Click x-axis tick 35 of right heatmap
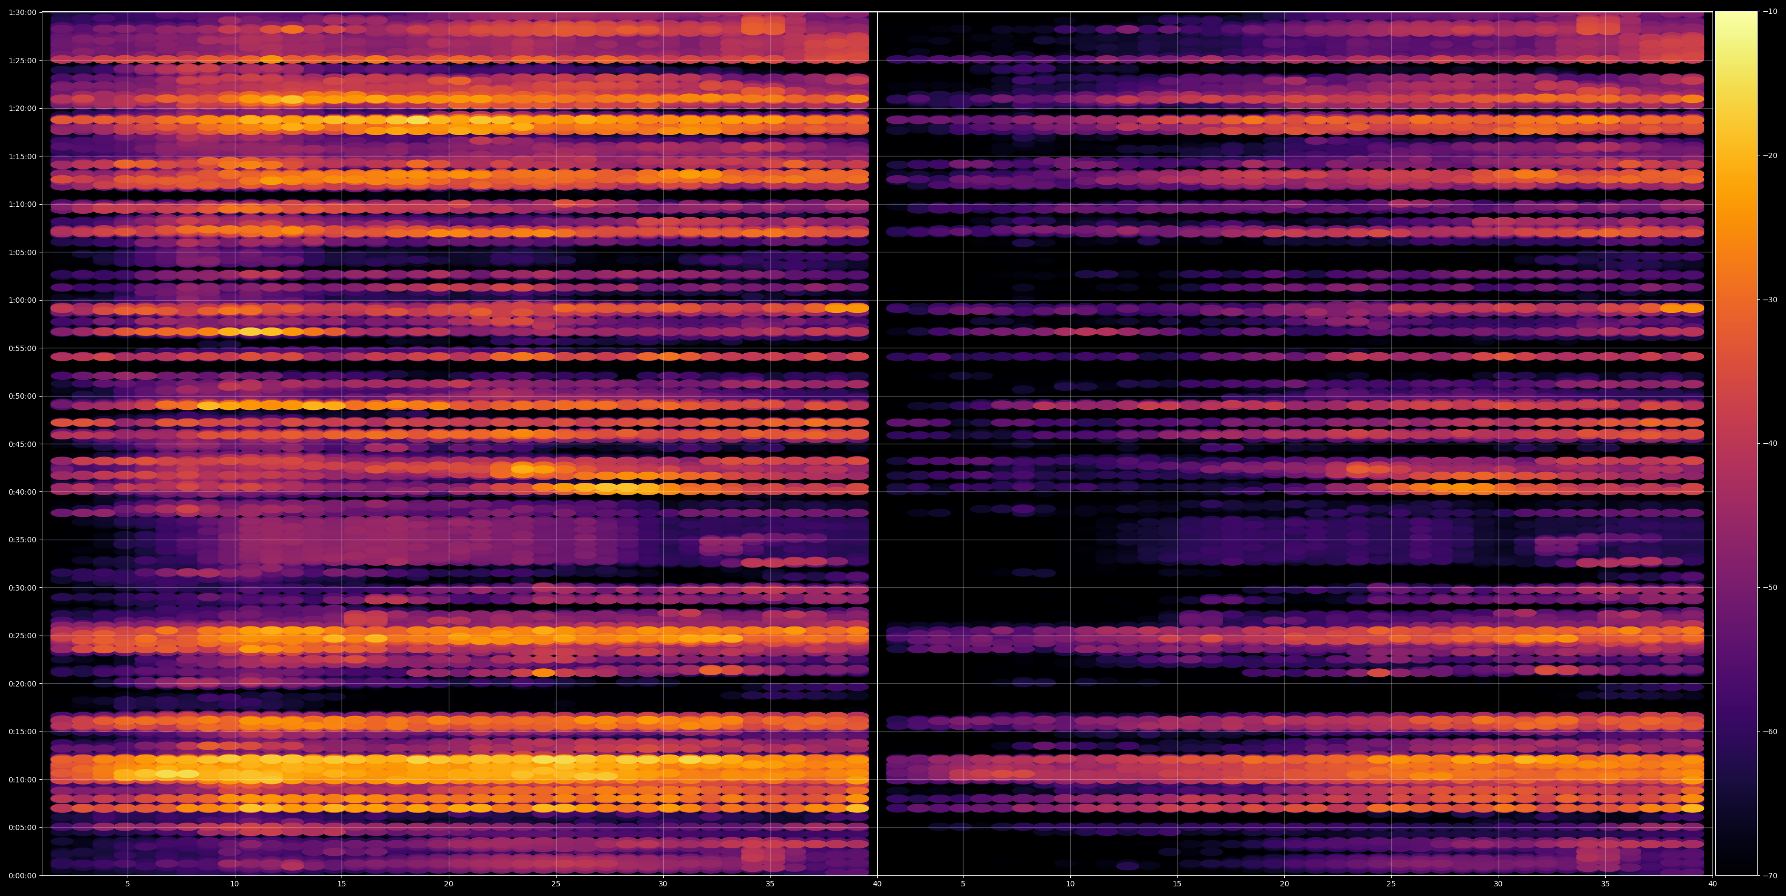This screenshot has height=896, width=1786. 1606,884
